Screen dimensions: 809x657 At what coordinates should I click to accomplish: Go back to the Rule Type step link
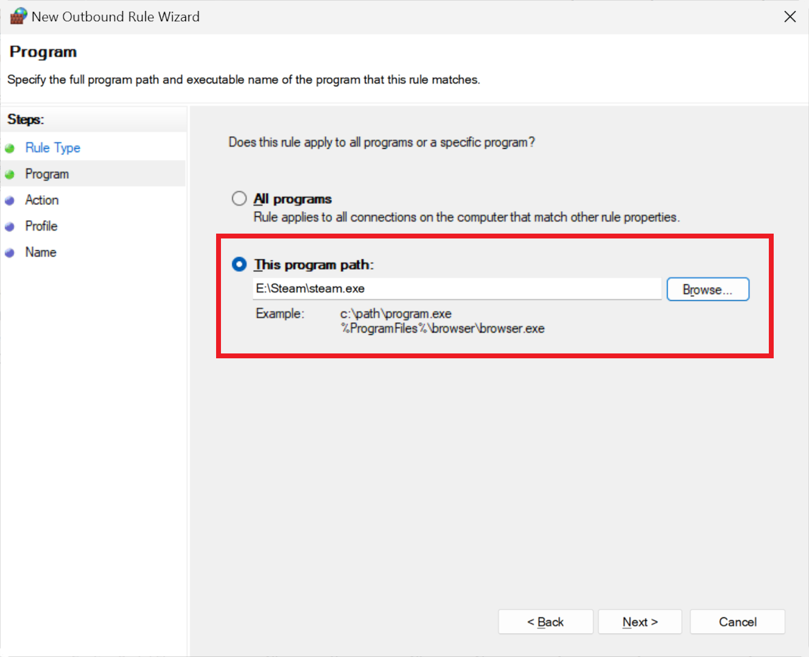(52, 148)
